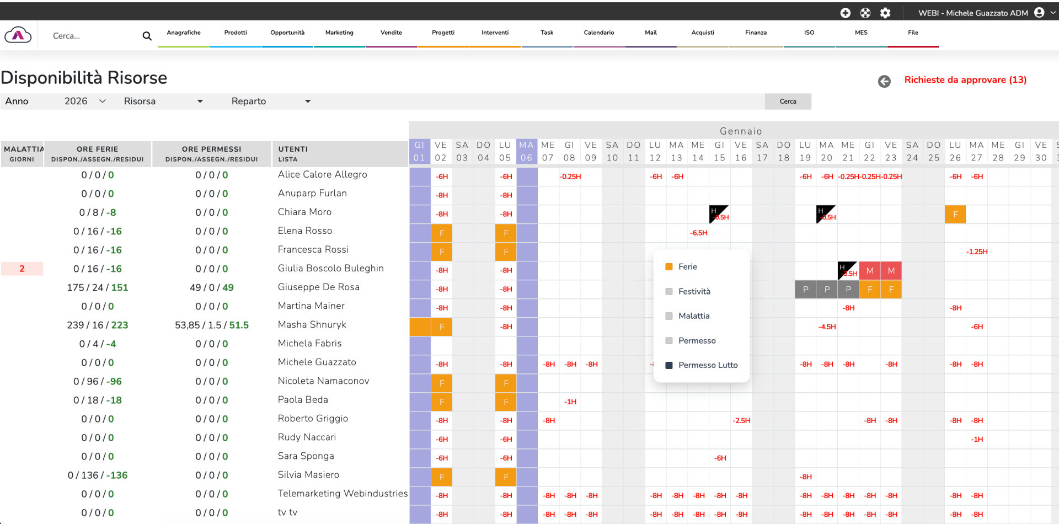1059x524 pixels.
Task: Click Giulia's black H half-day cell
Action: coord(847,270)
